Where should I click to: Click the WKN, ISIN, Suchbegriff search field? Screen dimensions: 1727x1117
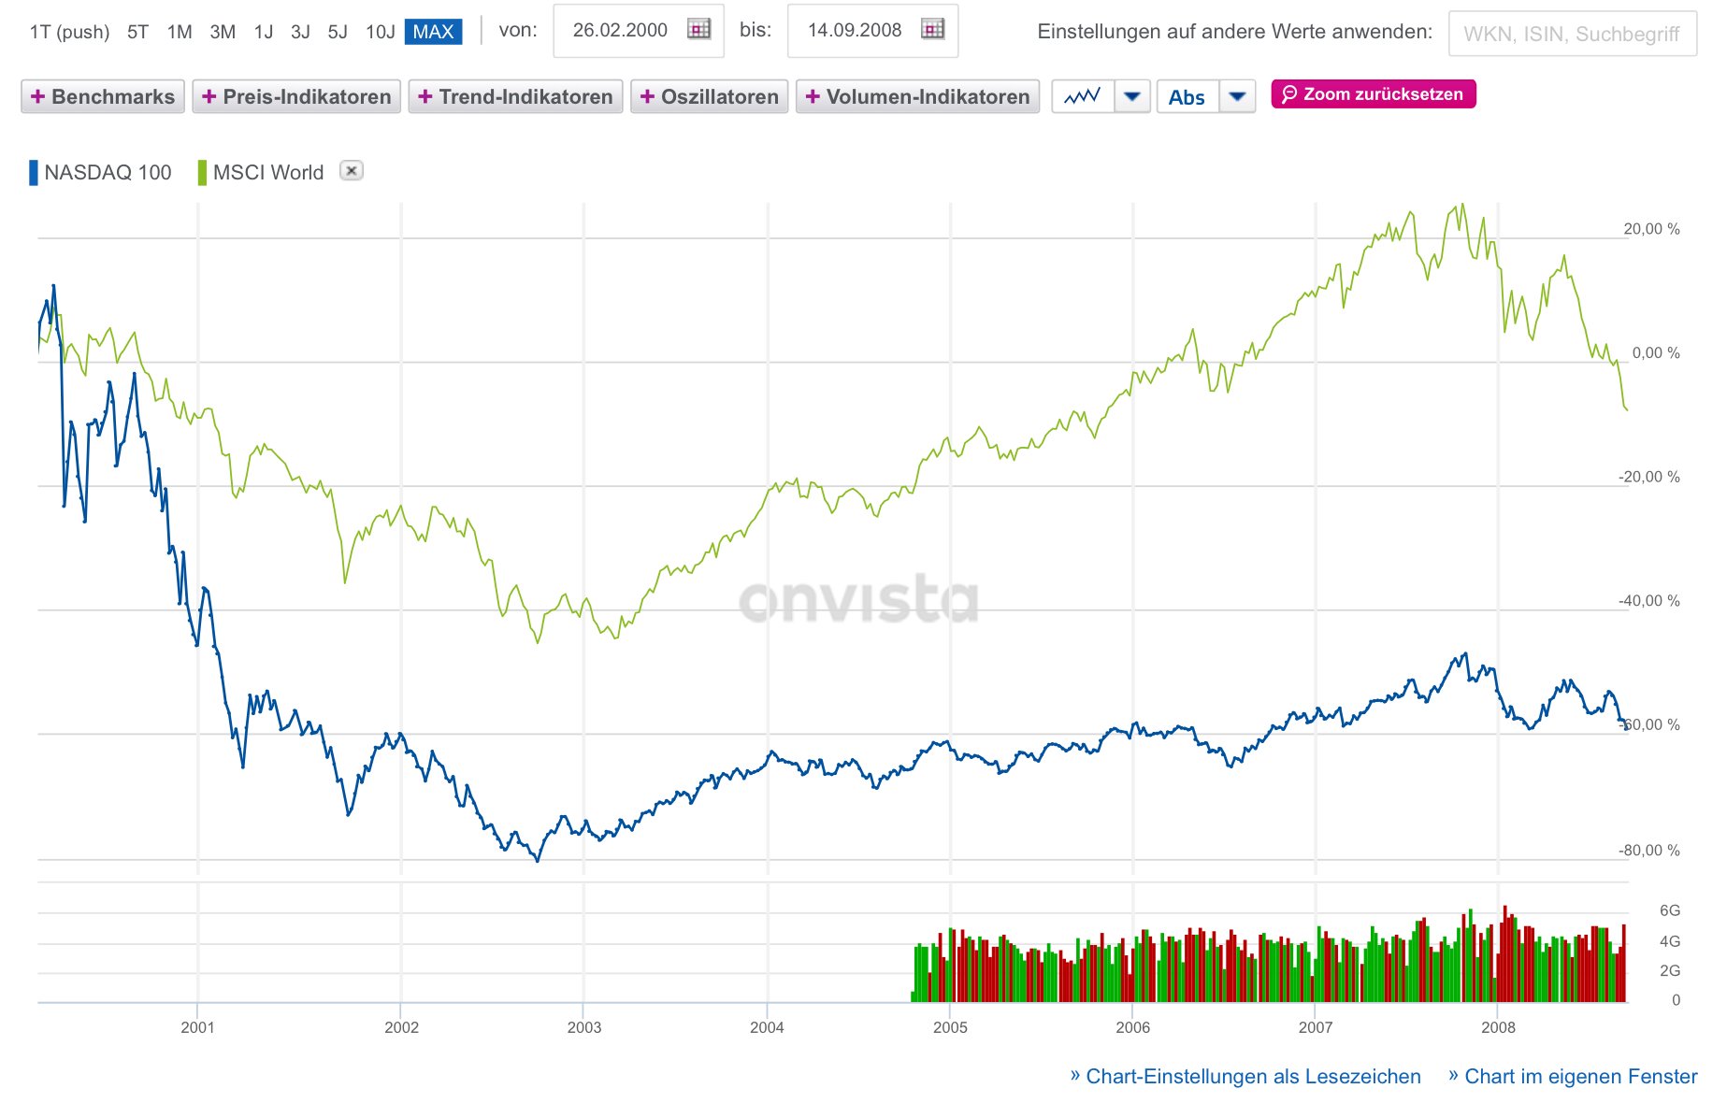click(x=1573, y=34)
